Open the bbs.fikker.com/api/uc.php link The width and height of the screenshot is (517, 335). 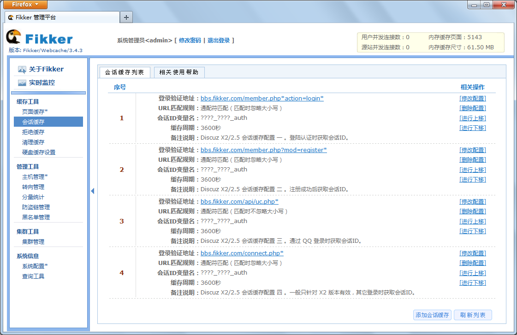coord(240,201)
